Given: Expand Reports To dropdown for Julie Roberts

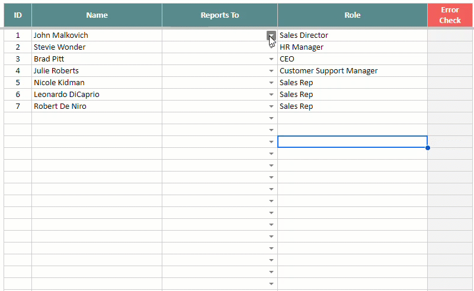Looking at the screenshot, I should coord(271,71).
